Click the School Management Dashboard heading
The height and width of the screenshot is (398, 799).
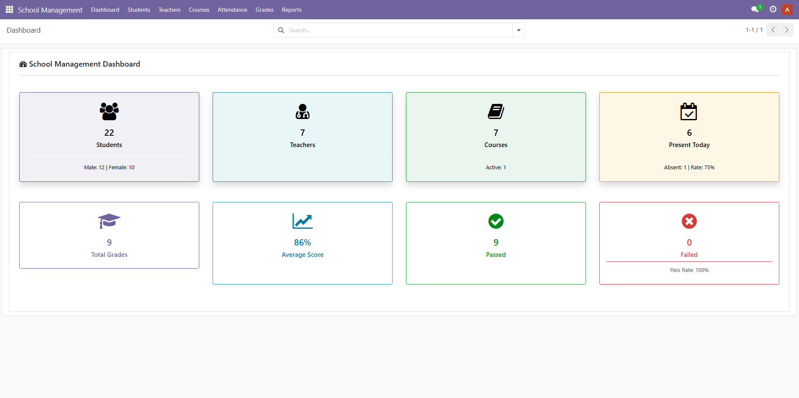(84, 64)
